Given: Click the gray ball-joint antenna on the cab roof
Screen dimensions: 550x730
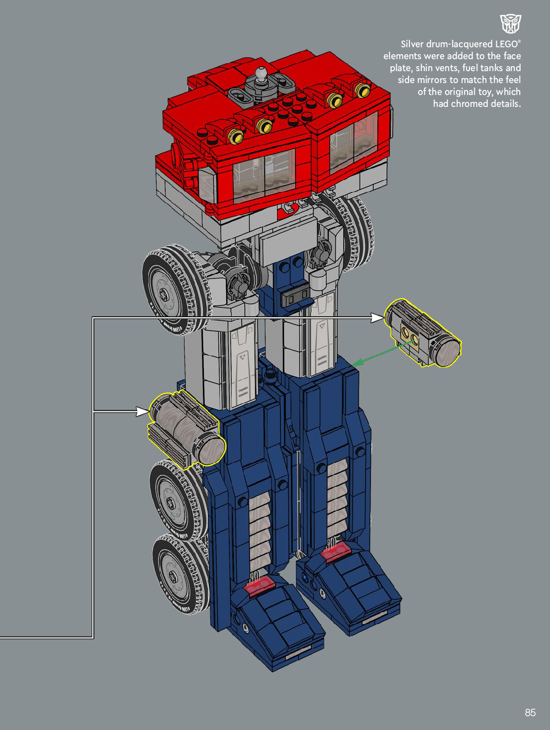Looking at the screenshot, I should (x=261, y=76).
